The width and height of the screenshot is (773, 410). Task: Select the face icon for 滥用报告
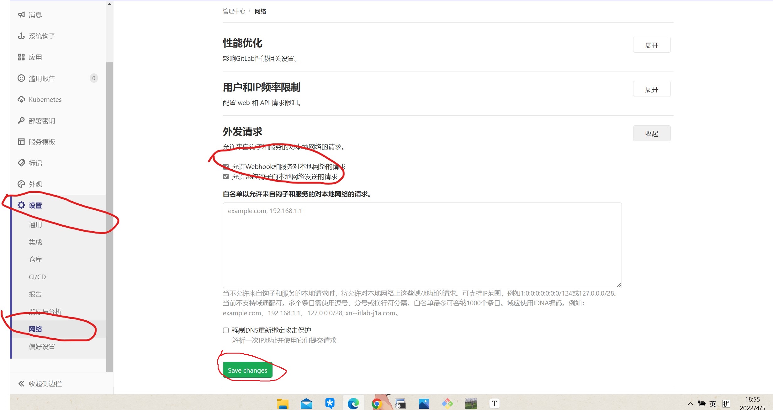click(x=21, y=78)
